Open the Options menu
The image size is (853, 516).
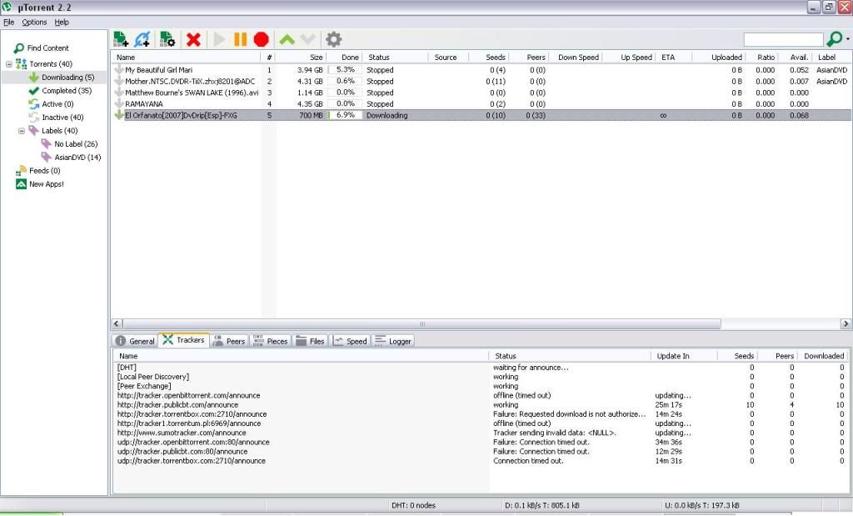[x=34, y=23]
